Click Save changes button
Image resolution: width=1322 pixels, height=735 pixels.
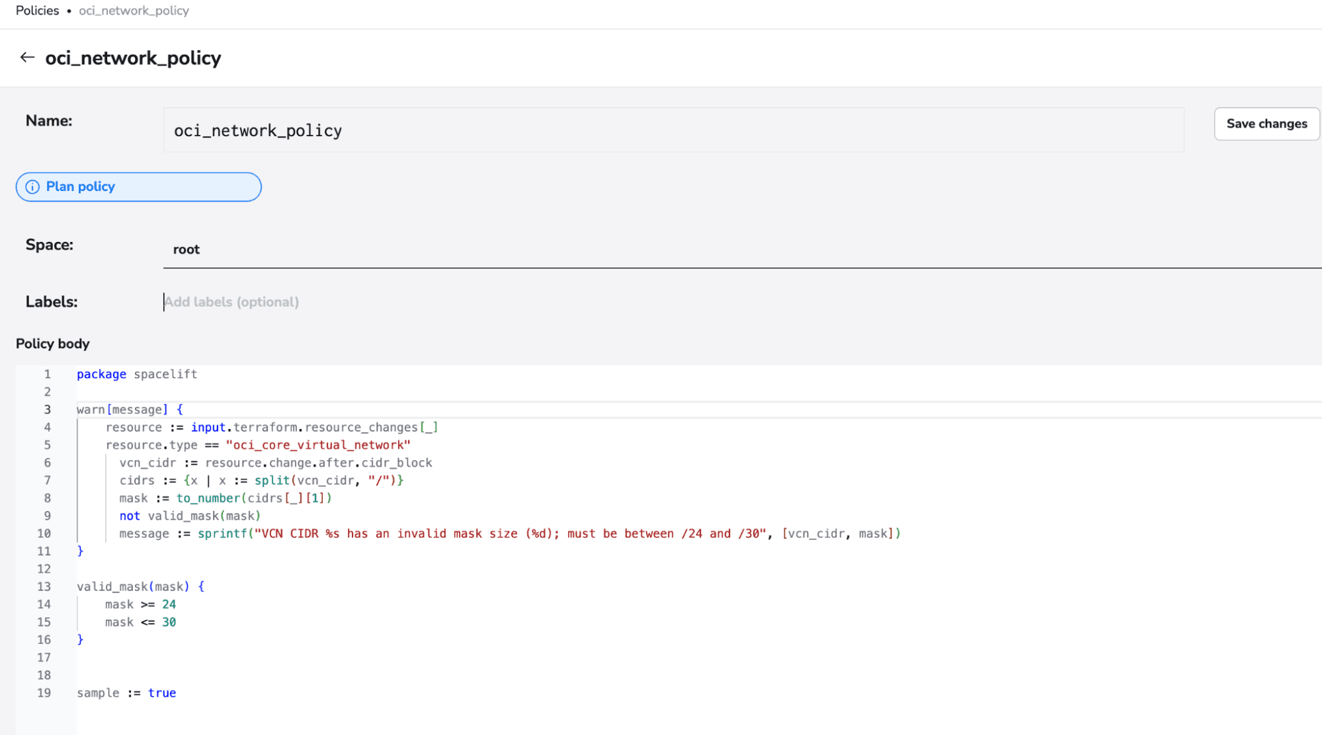[x=1266, y=123]
